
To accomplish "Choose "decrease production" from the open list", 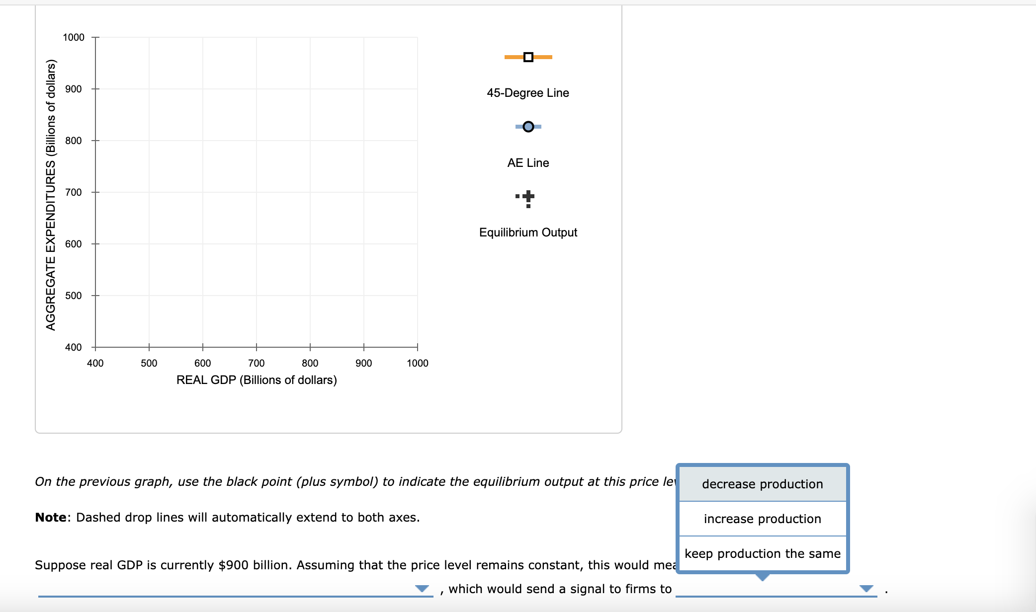I will pos(762,484).
